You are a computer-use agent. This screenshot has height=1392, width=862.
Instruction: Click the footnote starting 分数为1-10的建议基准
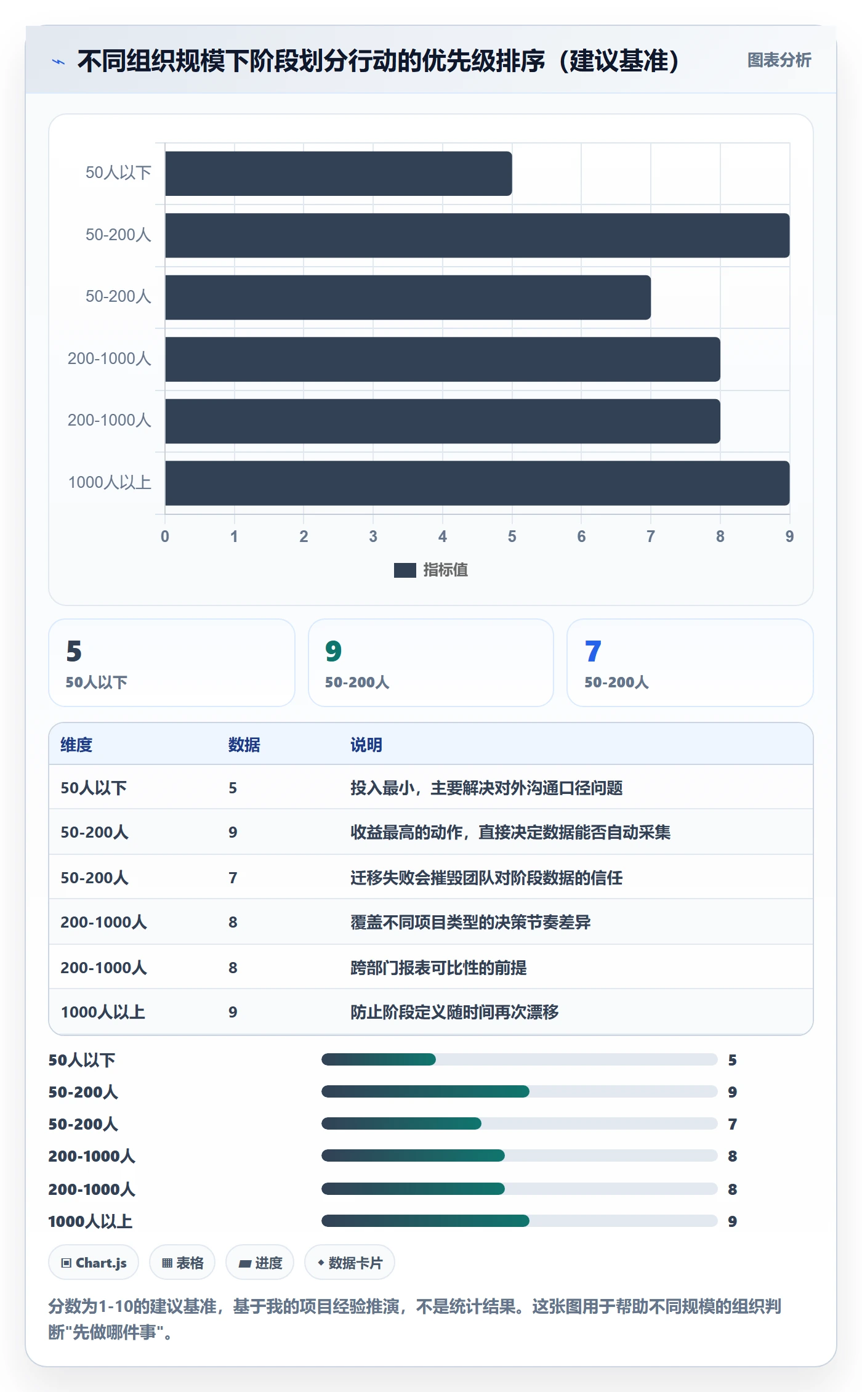click(414, 1319)
